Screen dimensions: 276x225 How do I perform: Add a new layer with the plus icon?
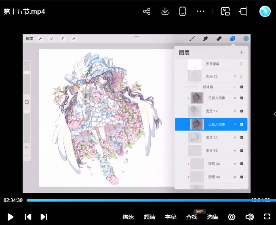(241, 53)
